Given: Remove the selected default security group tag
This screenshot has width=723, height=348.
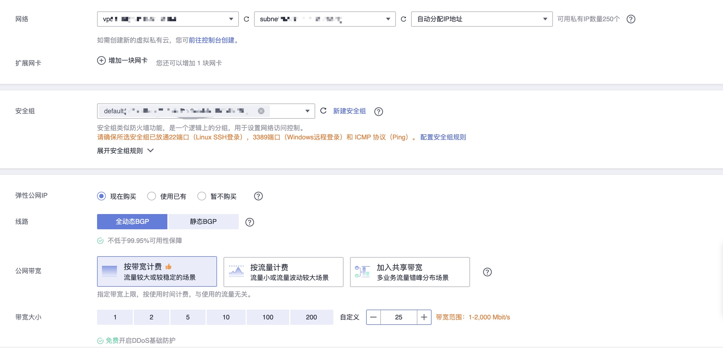Looking at the screenshot, I should [x=261, y=111].
